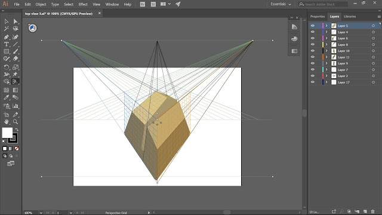Image resolution: width=382 pixels, height=215 pixels.
Task: Toggle visibility of Layer 9
Action: [313, 63]
